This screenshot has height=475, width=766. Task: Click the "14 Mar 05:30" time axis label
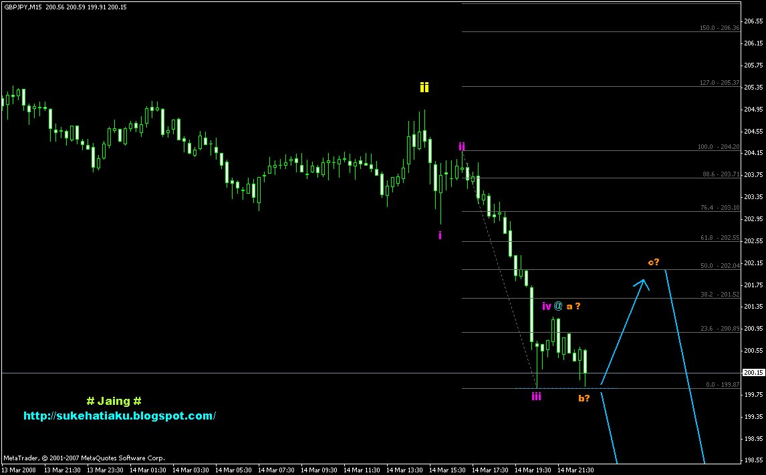point(233,470)
